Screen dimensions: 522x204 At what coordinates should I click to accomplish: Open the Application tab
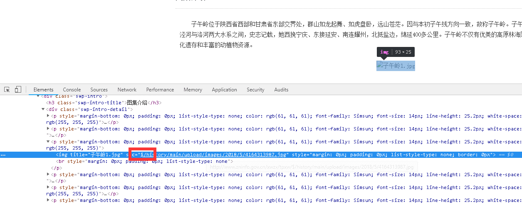[x=224, y=90]
